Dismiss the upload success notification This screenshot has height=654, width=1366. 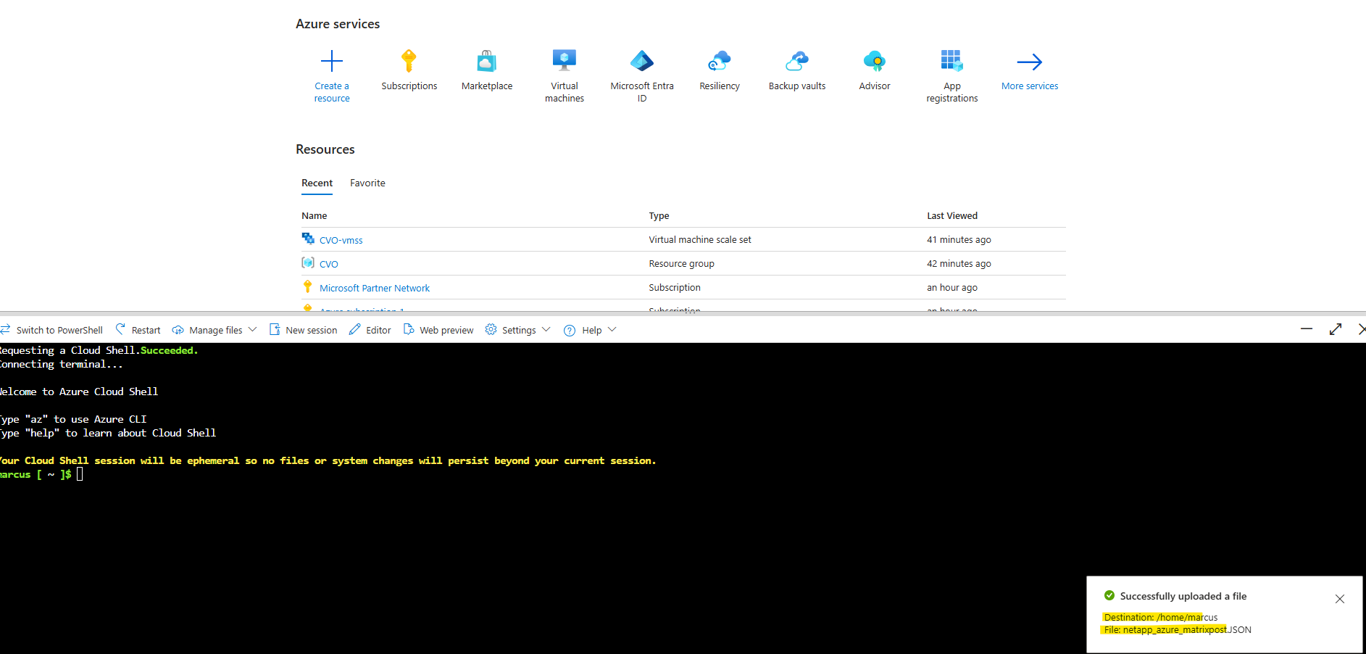tap(1340, 599)
